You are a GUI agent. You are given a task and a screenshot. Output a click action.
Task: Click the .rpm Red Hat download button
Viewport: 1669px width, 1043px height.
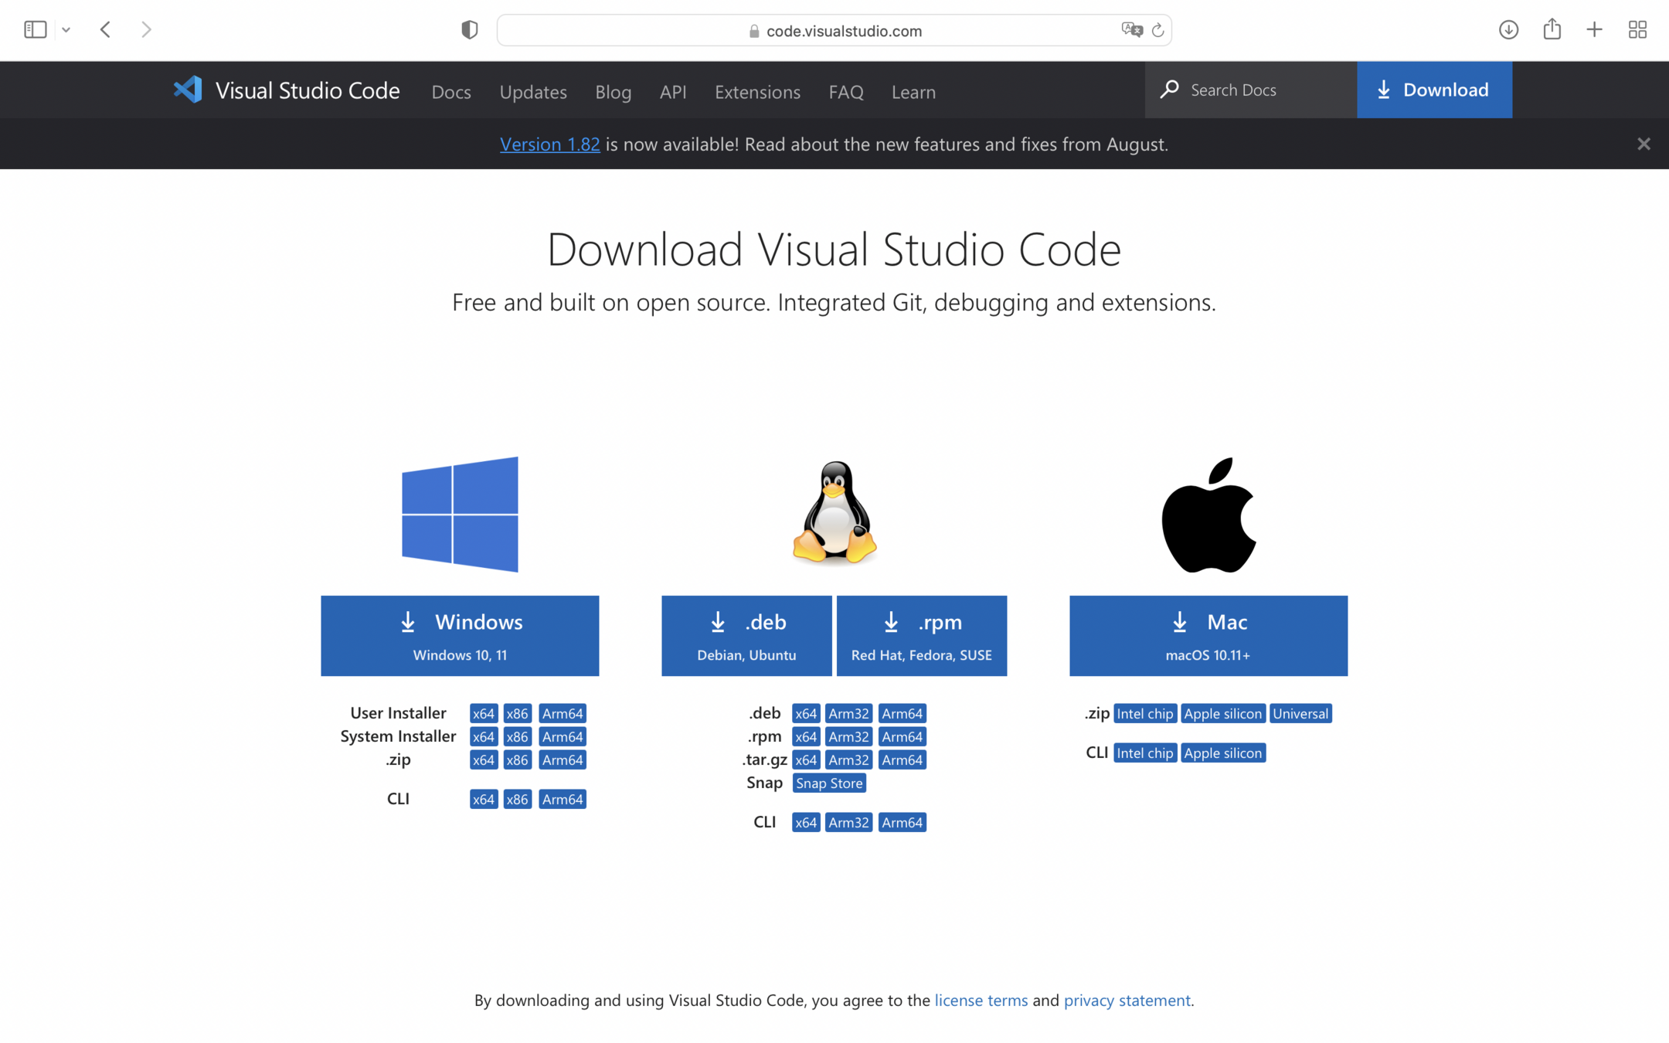(x=921, y=635)
